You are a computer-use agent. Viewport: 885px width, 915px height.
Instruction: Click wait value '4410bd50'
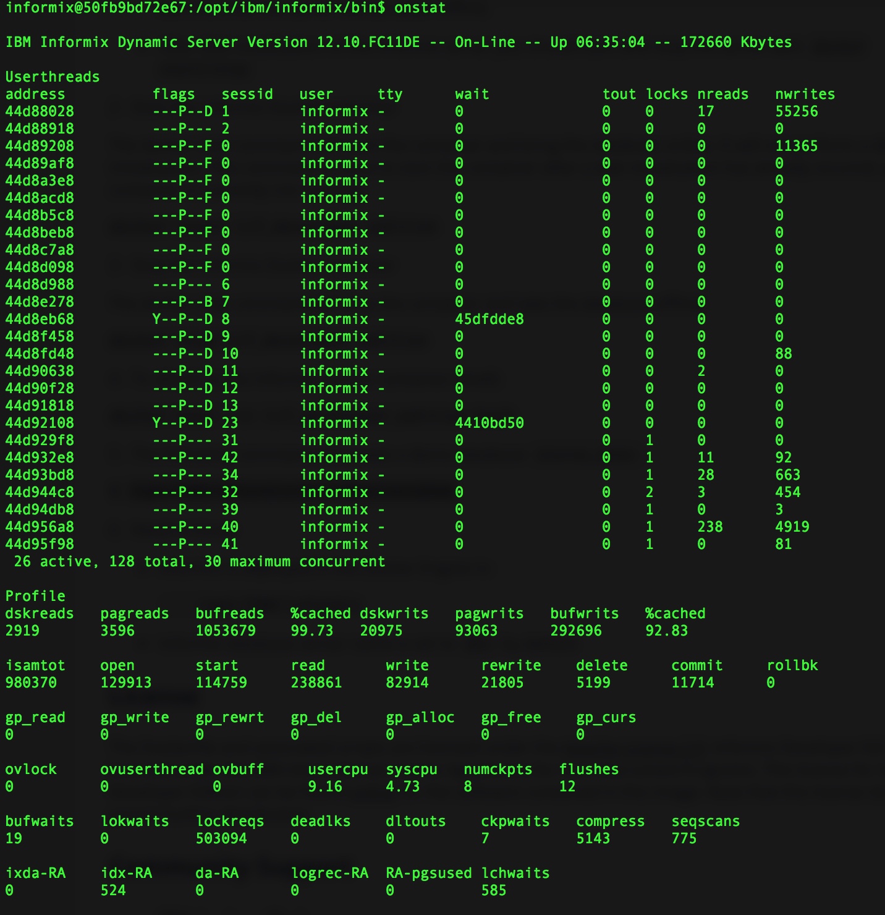(x=489, y=423)
